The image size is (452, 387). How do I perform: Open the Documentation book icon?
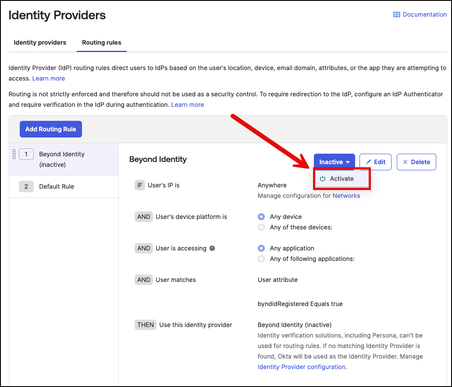(397, 15)
